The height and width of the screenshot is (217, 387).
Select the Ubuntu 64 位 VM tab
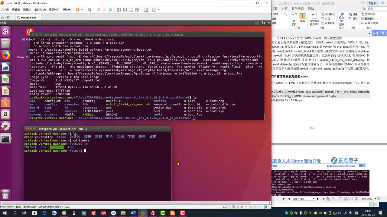28,17
